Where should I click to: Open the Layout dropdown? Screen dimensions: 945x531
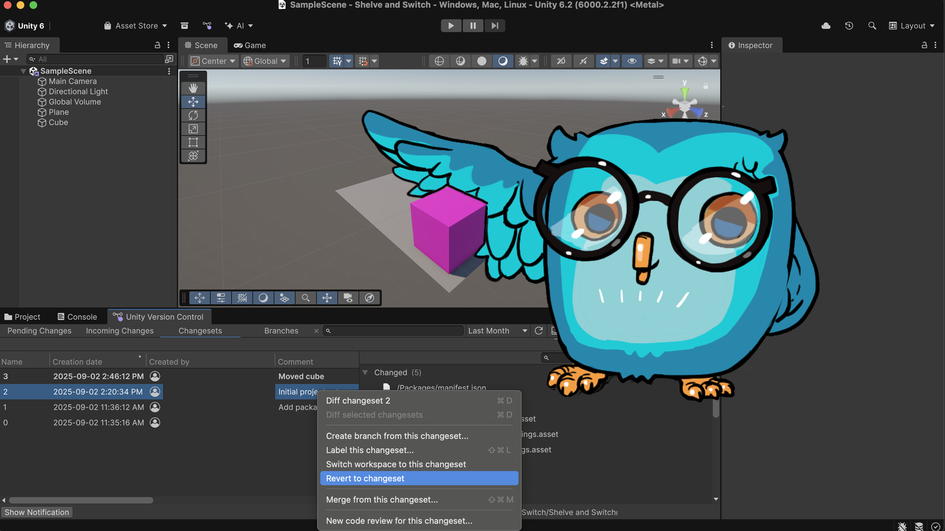912,26
